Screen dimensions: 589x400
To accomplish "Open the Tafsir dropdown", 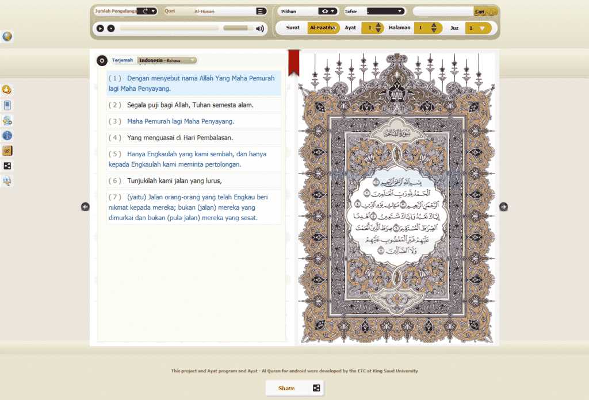I will pyautogui.click(x=386, y=11).
